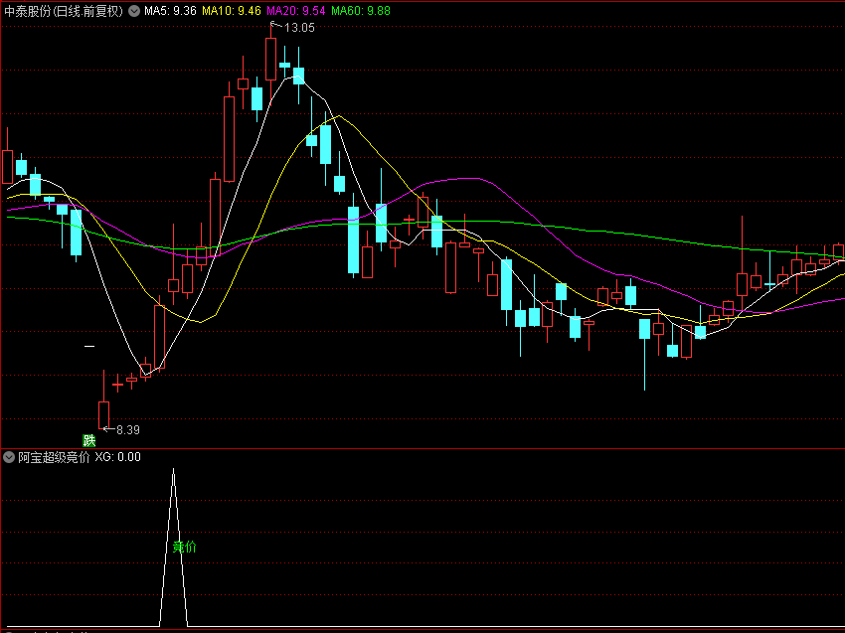Select the MA20: 9.54 indicator label
The height and width of the screenshot is (633, 845).
[296, 11]
